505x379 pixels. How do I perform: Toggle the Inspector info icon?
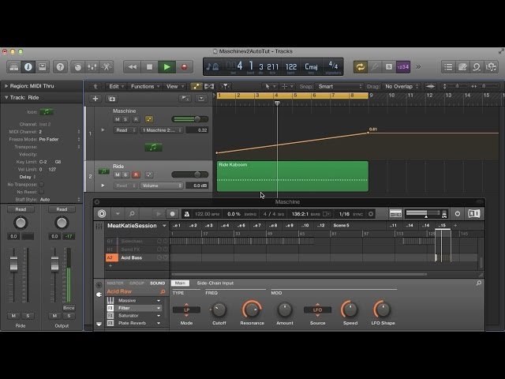point(28,66)
